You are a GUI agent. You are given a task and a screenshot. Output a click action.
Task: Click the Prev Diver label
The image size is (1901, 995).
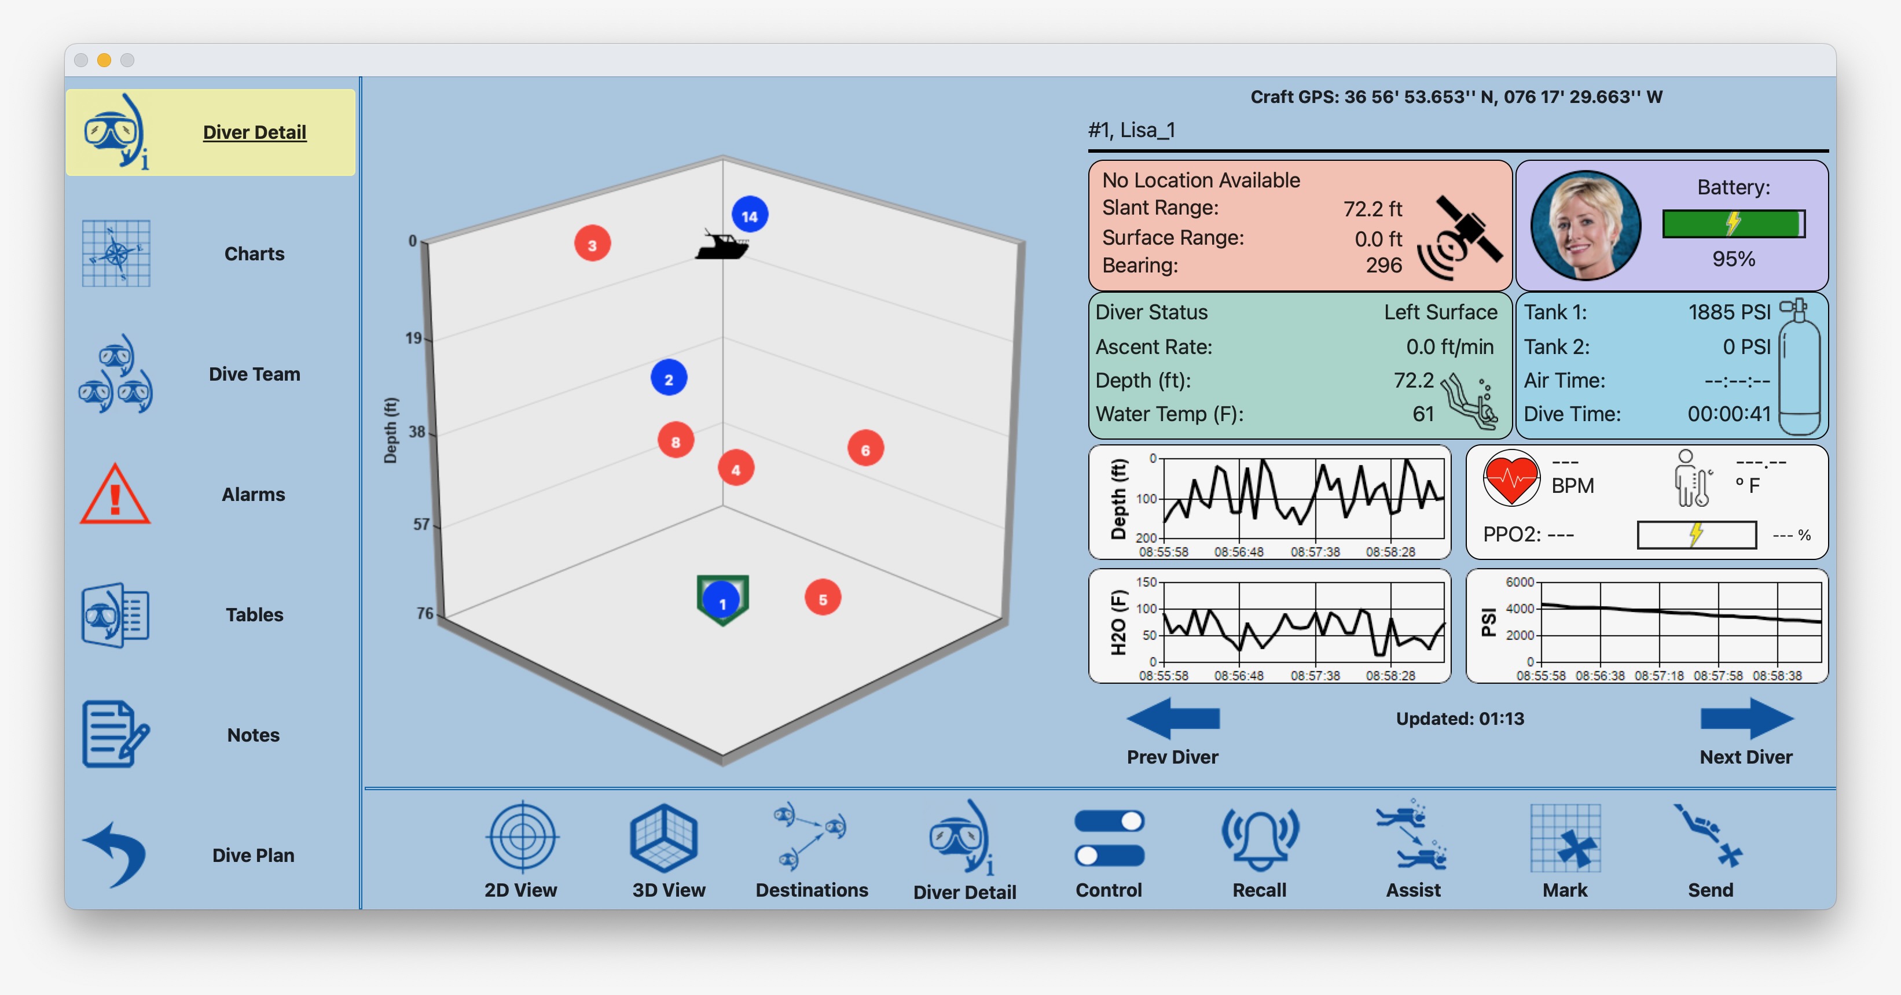(x=1172, y=757)
